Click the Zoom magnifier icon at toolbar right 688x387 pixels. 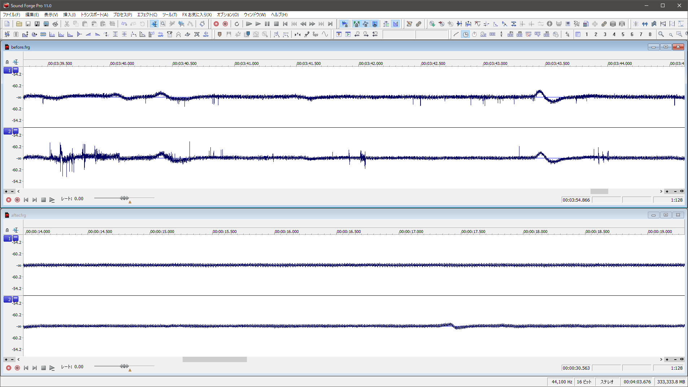[x=661, y=34]
